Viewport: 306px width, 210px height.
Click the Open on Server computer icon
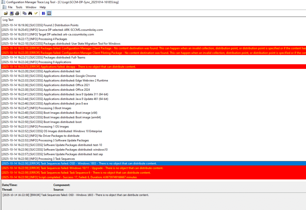point(11,13)
